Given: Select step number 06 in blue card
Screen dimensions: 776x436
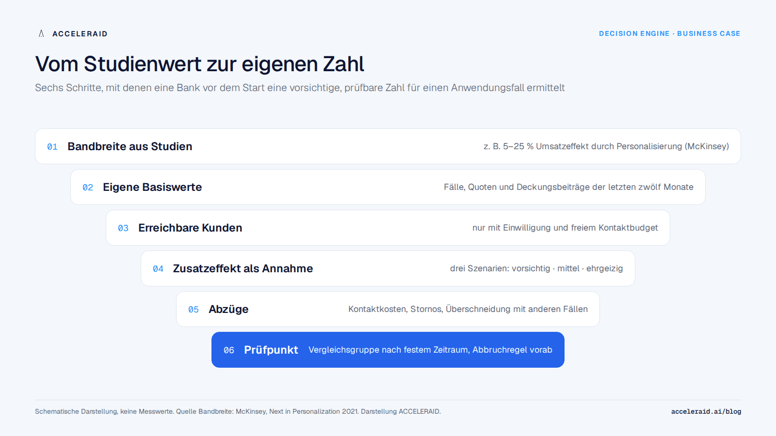Looking at the screenshot, I should click(x=229, y=350).
